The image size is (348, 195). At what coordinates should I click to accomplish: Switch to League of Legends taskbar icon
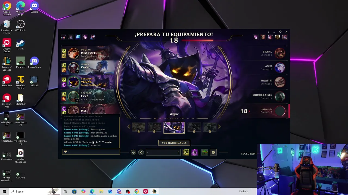point(154,191)
